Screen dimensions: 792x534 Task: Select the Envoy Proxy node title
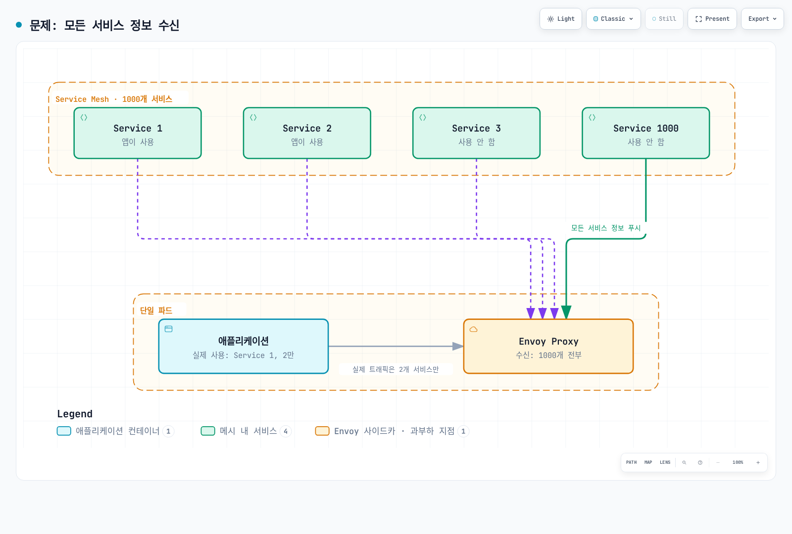[x=548, y=342]
